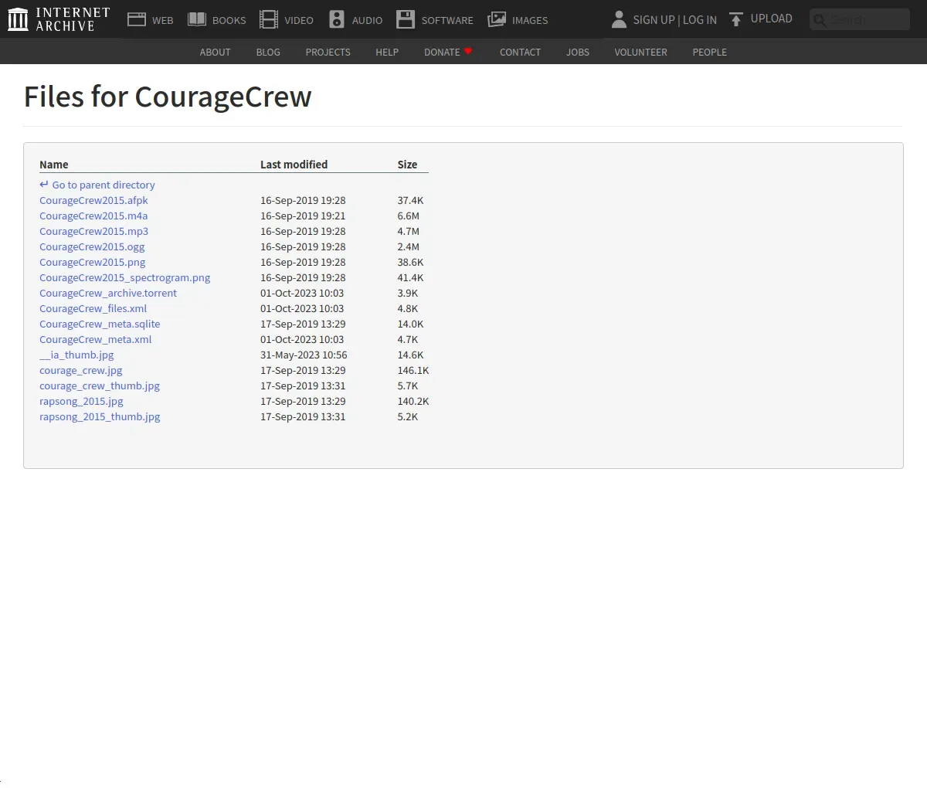
Task: Open the SOFTWARE menu label
Action: [x=447, y=21]
